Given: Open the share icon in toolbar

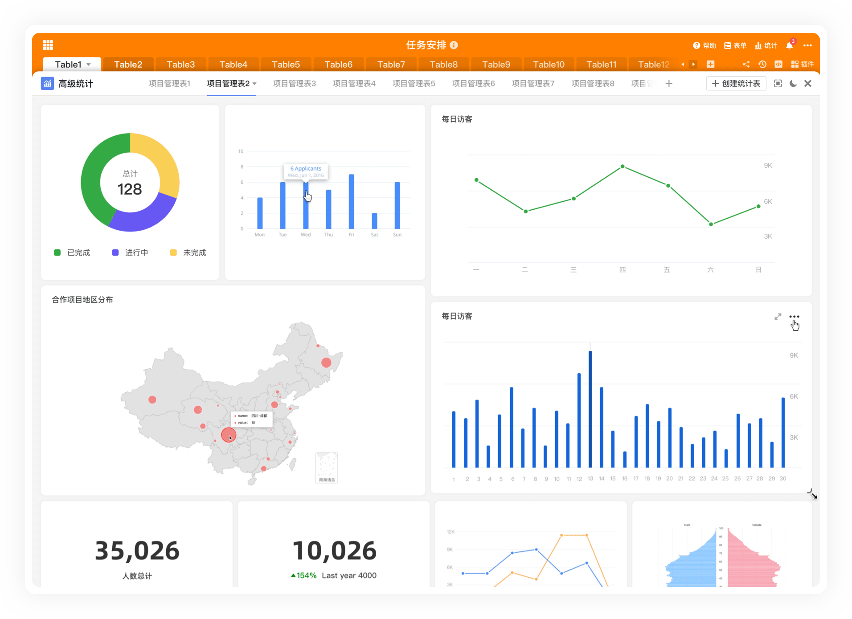Looking at the screenshot, I should tap(746, 64).
